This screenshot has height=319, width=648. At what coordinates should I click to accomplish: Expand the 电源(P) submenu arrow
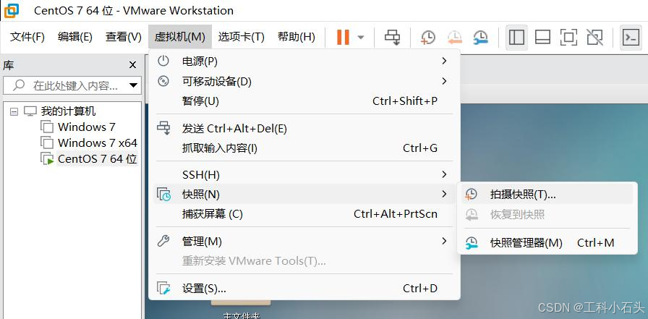[x=444, y=61]
